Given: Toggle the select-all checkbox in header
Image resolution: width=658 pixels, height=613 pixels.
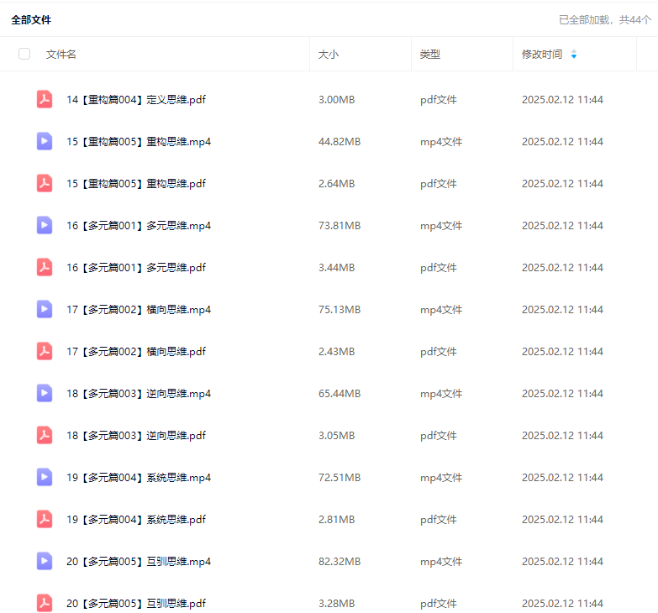Looking at the screenshot, I should tap(24, 54).
